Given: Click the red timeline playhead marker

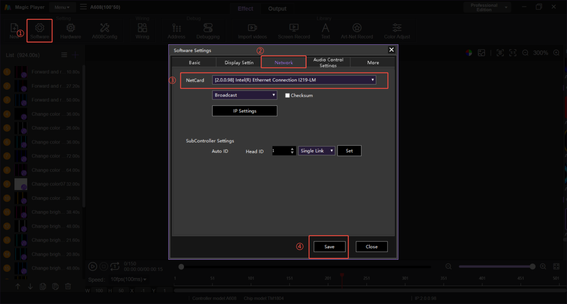Looking at the screenshot, I should click(342, 275).
